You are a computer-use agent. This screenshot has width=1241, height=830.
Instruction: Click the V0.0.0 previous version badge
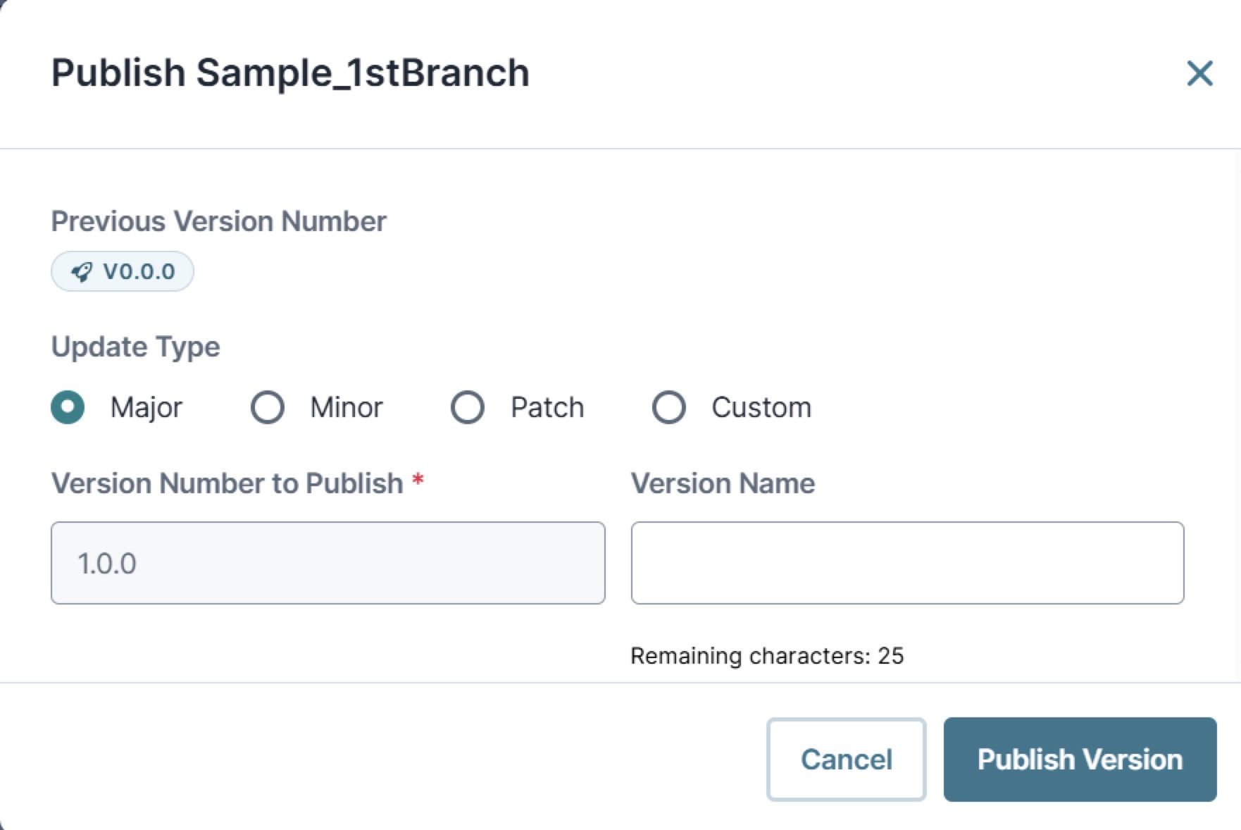pyautogui.click(x=121, y=271)
